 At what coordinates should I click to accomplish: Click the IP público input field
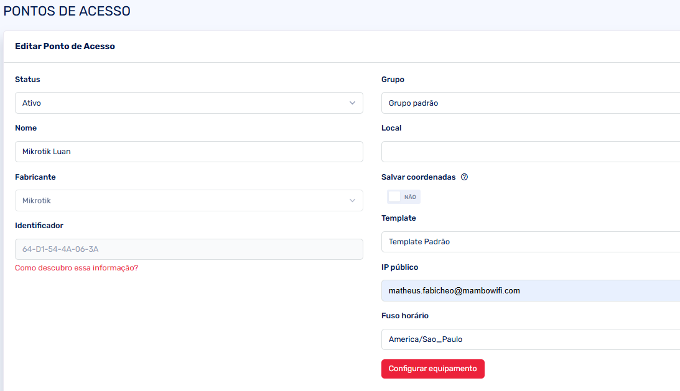529,290
